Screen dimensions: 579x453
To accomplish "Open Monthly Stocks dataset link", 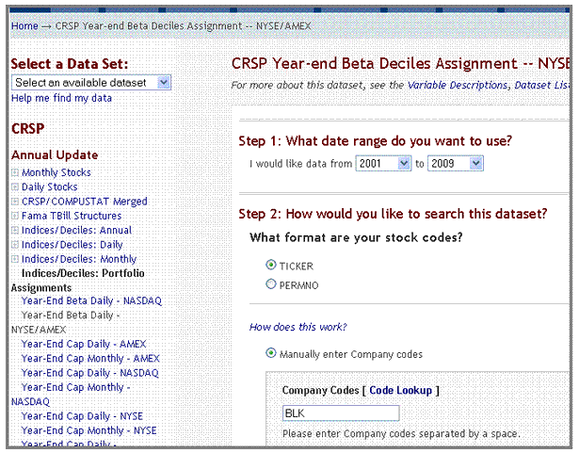I will click(x=56, y=172).
